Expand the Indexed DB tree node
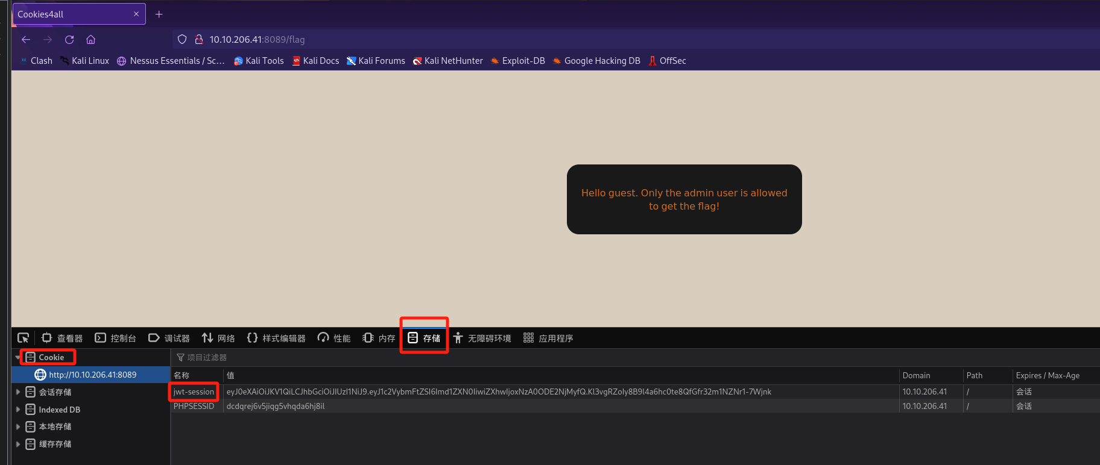This screenshot has width=1100, height=465. pos(18,410)
